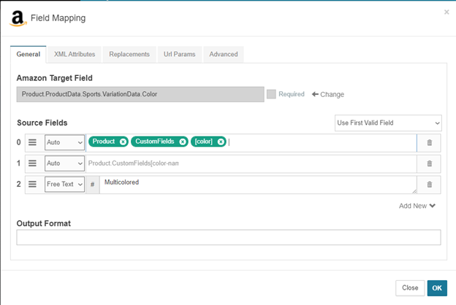This screenshot has width=456, height=305.
Task: Remove the Product tag from row 0
Action: point(123,142)
